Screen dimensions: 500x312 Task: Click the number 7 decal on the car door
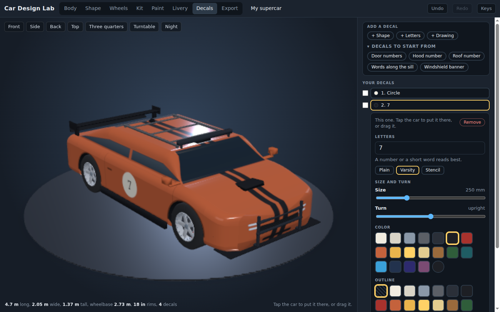point(130,185)
